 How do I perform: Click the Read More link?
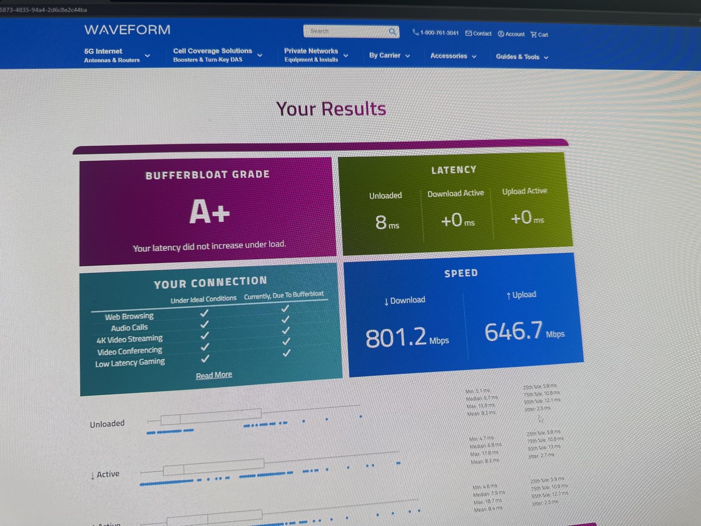coord(214,375)
